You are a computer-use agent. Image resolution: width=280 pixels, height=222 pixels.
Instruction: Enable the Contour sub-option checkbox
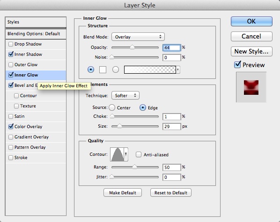tap(16, 96)
